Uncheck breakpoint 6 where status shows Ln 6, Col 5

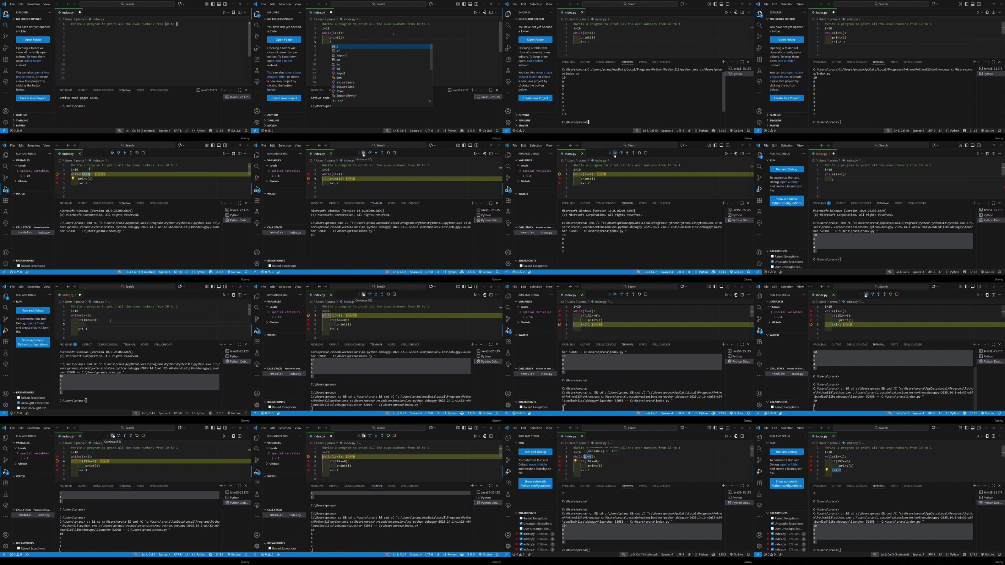point(772,549)
